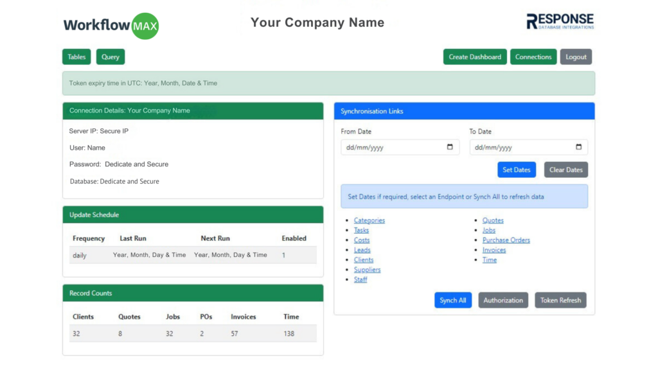The height and width of the screenshot is (370, 658).
Task: Click the Authorization button
Action: pos(503,300)
